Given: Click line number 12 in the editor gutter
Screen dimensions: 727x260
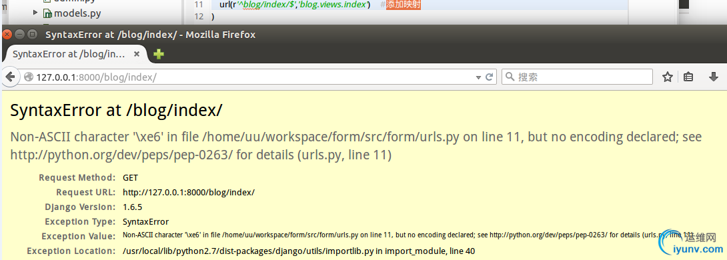Looking at the screenshot, I should [x=199, y=17].
